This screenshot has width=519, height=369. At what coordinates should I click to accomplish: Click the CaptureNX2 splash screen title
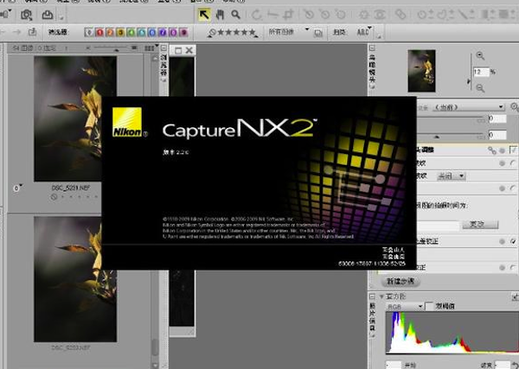[240, 129]
